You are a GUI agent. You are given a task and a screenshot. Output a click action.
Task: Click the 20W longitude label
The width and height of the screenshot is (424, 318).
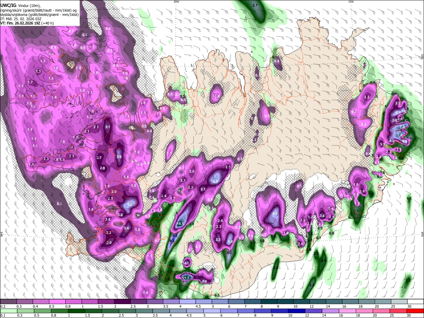click(176, 1)
